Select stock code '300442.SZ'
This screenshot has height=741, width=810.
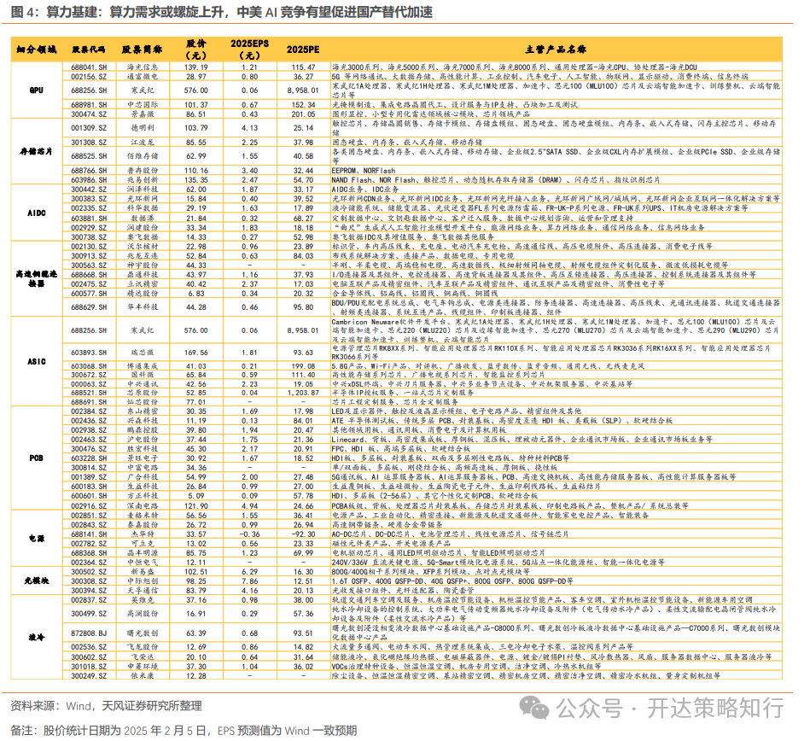pos(89,190)
